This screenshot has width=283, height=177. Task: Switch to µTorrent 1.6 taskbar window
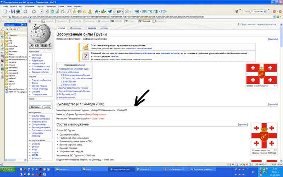click(148, 170)
